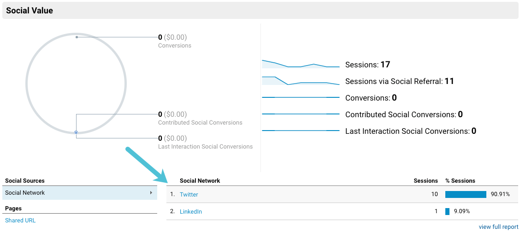The image size is (520, 233).
Task: Click the large conversions circle chart
Action: click(26, 83)
